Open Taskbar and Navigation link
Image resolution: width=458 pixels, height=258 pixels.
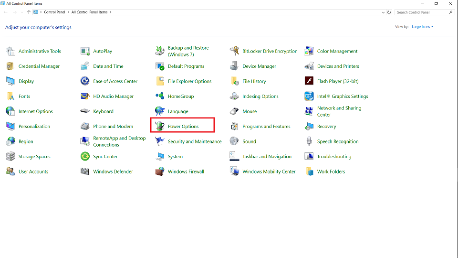click(267, 157)
